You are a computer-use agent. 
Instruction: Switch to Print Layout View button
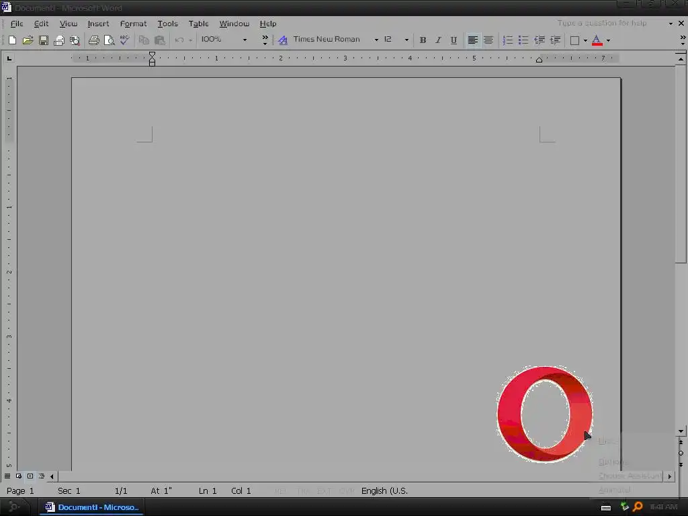click(x=30, y=476)
